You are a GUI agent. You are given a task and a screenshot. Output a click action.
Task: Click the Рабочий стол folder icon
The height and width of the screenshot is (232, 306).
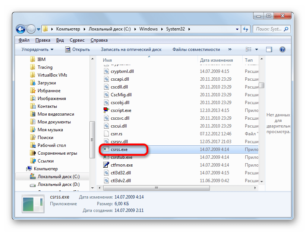[33, 145]
